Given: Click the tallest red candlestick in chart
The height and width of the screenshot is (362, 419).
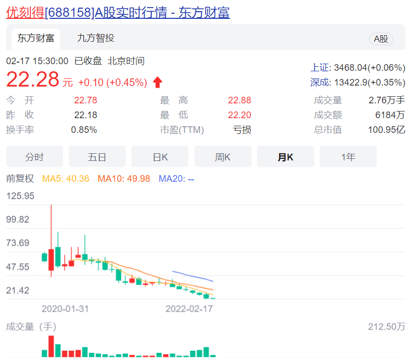Looking at the screenshot, I should pyautogui.click(x=51, y=260).
